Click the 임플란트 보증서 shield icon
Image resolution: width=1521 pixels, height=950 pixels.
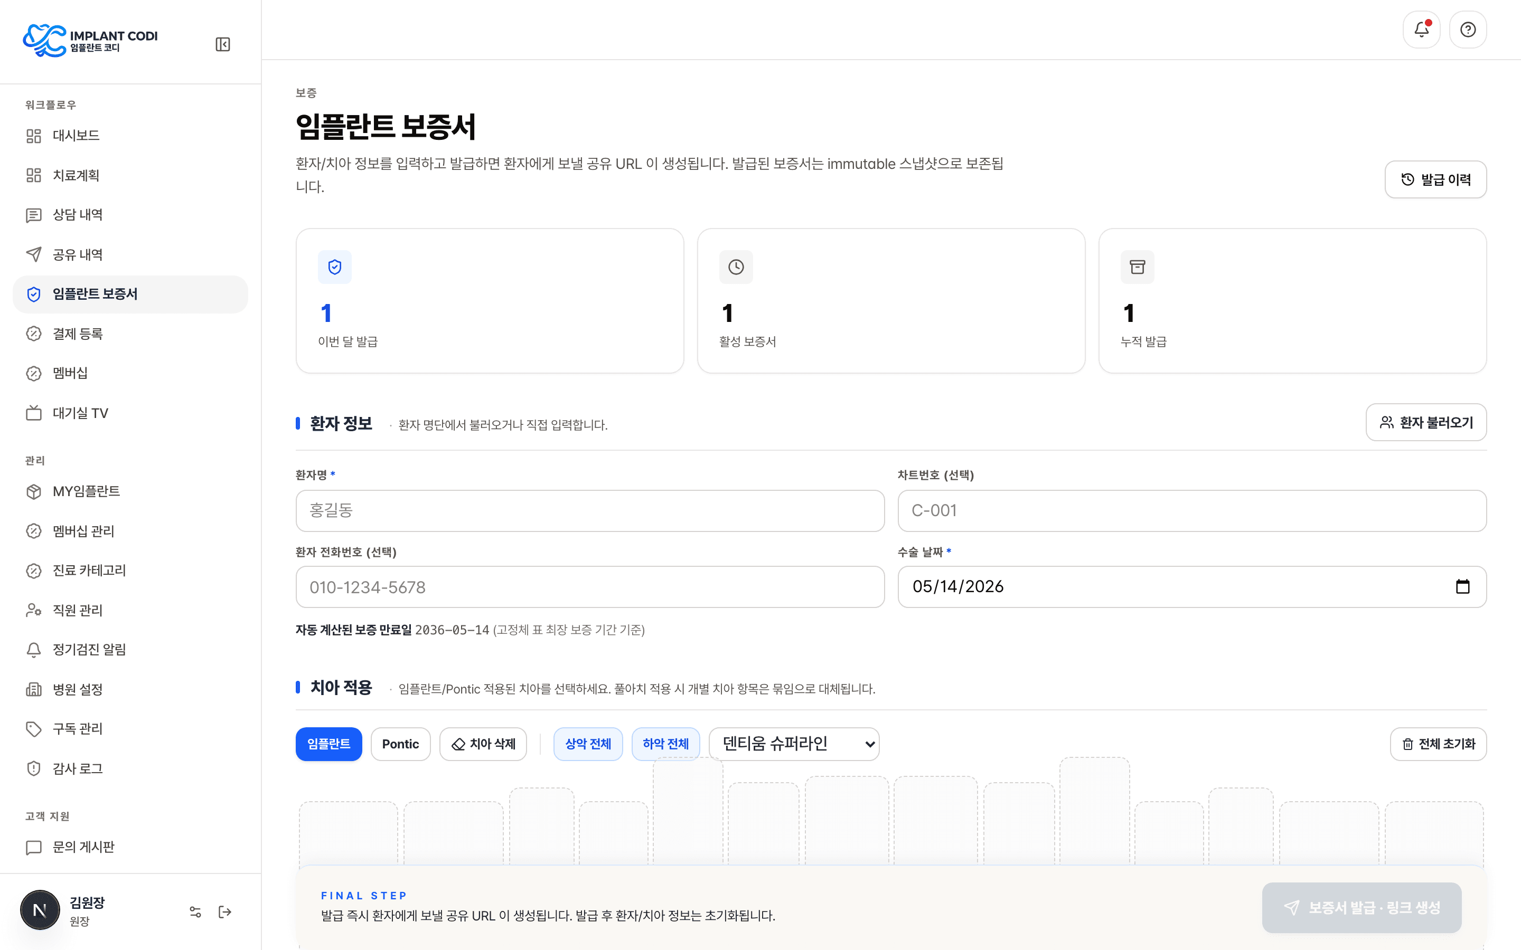34,294
